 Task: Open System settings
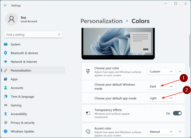[x=33, y=44]
